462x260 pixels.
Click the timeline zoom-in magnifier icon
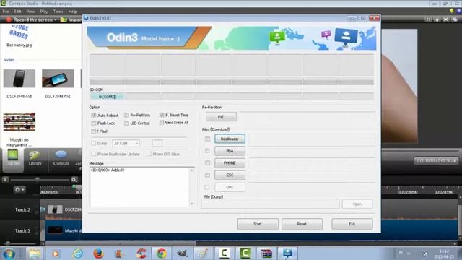pyautogui.click(x=74, y=180)
